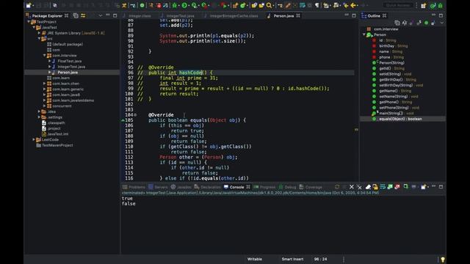Select Person.java in Package Explorer
470x264 pixels.
[68, 72]
